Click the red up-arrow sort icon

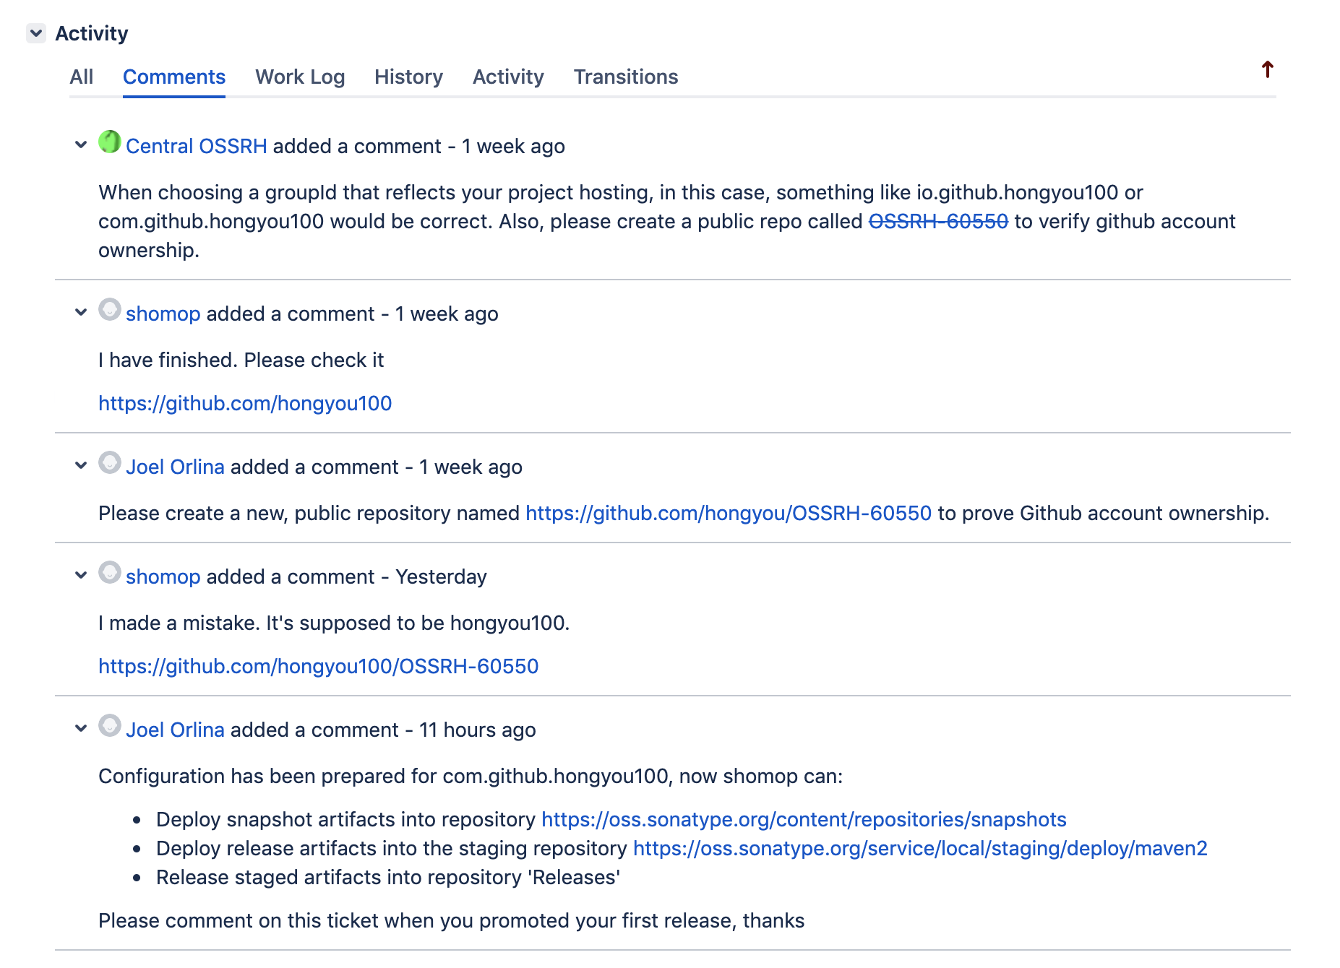tap(1267, 69)
